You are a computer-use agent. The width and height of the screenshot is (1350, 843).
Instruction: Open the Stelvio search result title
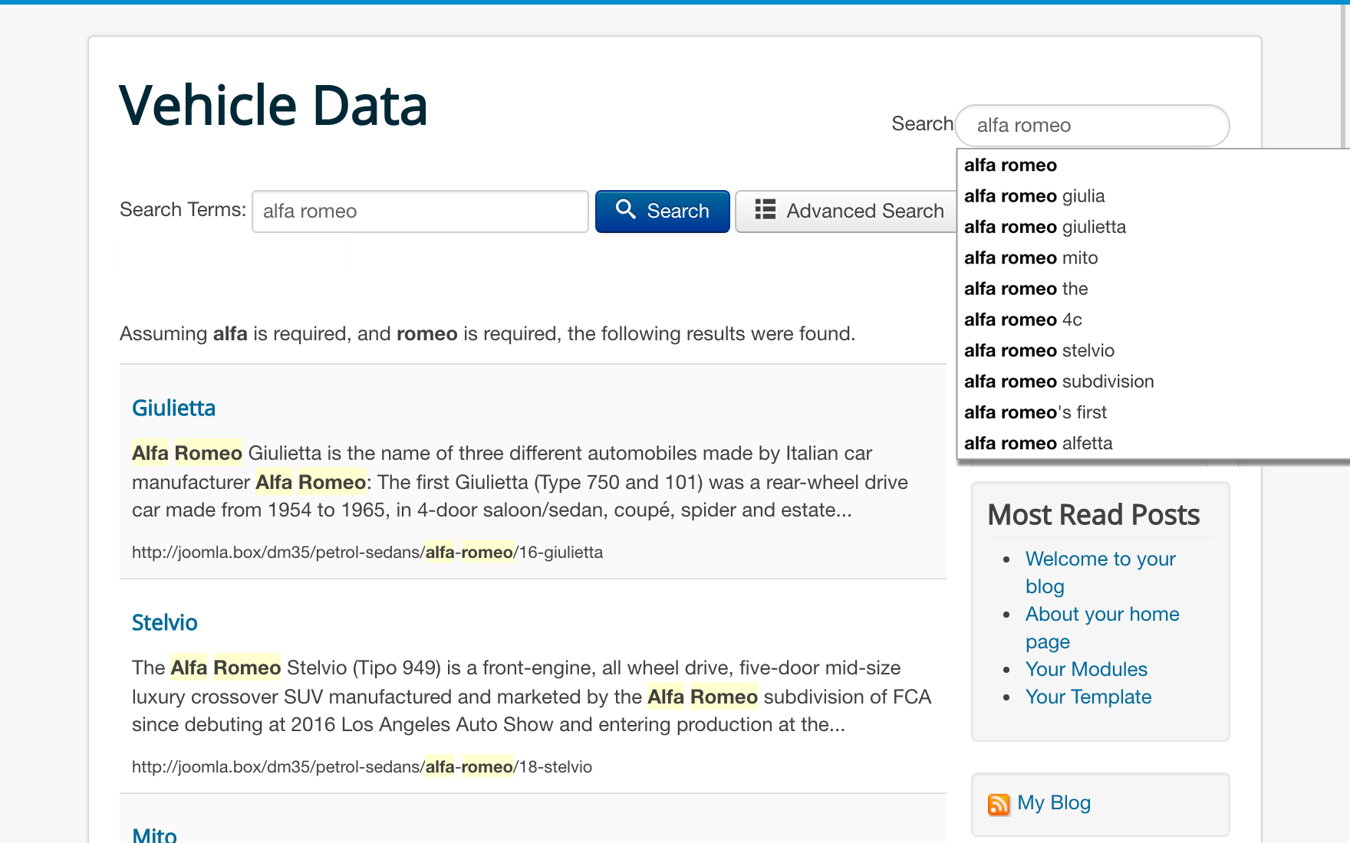pyautogui.click(x=164, y=622)
